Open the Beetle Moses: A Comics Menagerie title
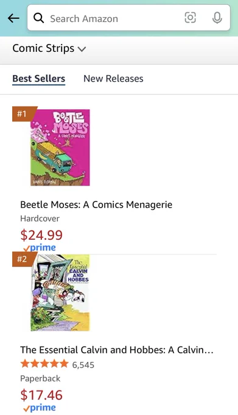The image size is (238, 415). click(x=96, y=204)
